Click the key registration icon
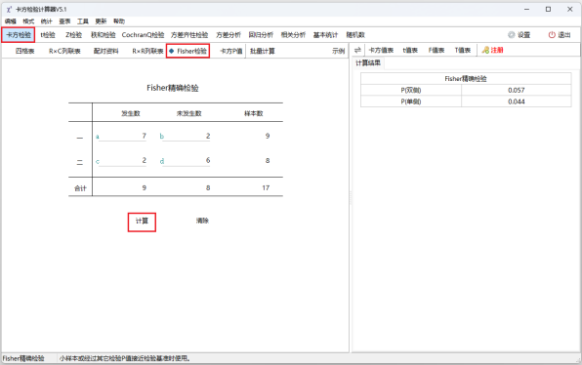Image resolution: width=582 pixels, height=365 pixels. 485,50
